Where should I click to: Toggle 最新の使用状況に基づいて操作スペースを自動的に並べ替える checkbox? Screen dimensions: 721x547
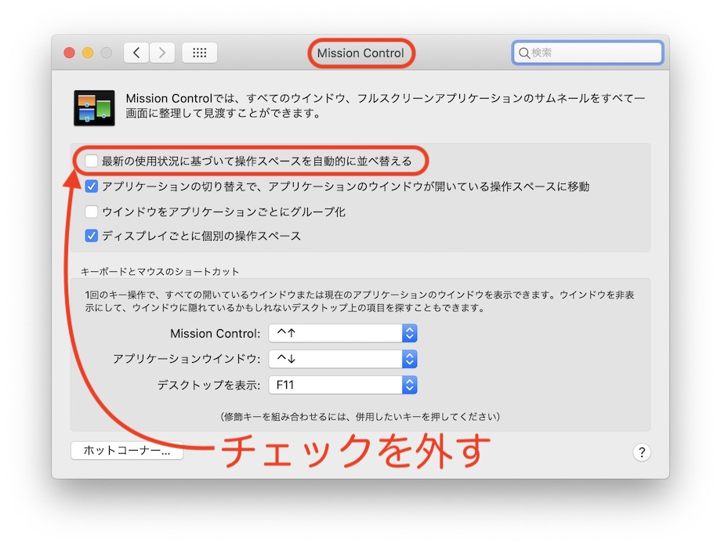coord(92,161)
